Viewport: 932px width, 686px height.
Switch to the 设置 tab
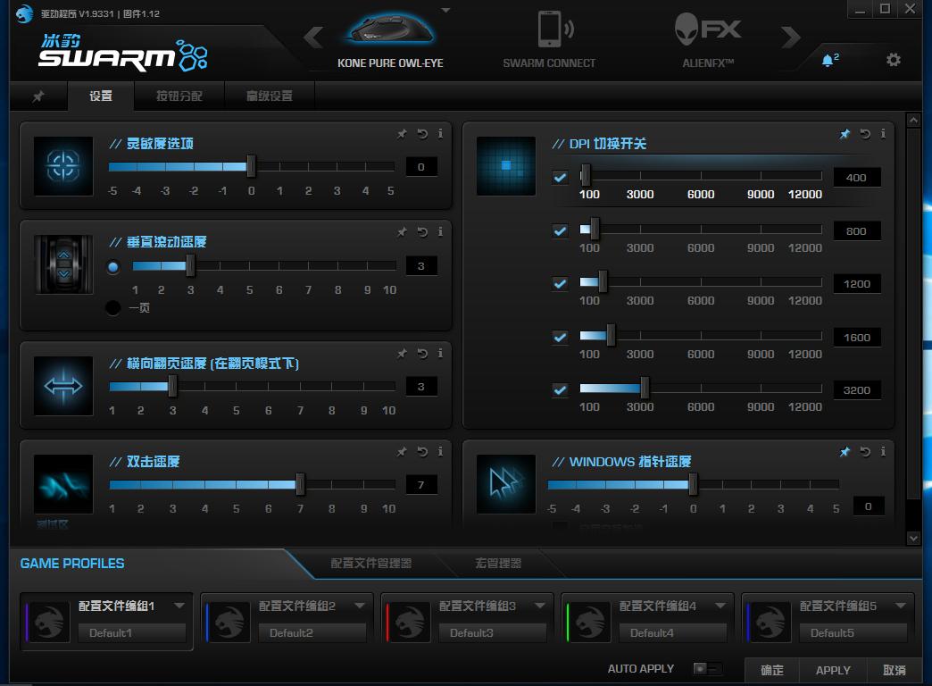pyautogui.click(x=101, y=96)
